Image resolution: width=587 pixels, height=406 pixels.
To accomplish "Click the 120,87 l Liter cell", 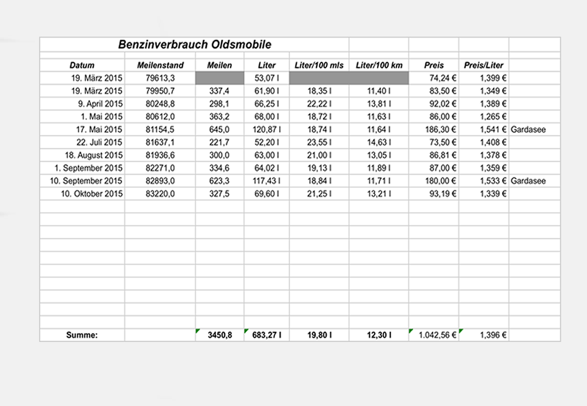I will pyautogui.click(x=267, y=130).
